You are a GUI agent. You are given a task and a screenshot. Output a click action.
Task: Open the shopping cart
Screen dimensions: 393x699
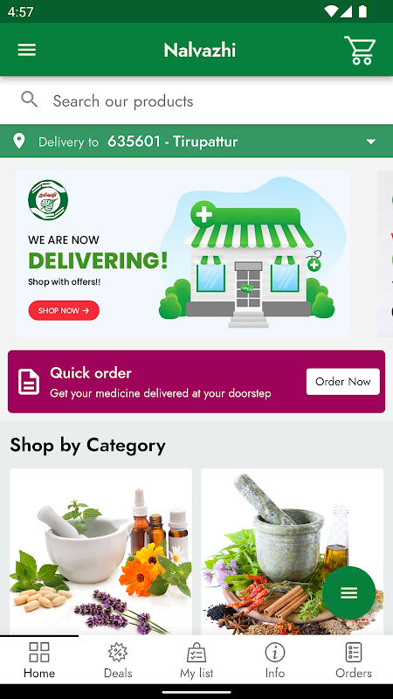[360, 50]
